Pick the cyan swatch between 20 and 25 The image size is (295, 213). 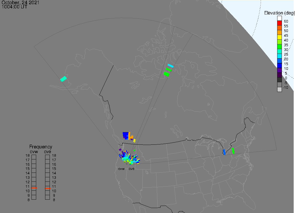[279, 56]
